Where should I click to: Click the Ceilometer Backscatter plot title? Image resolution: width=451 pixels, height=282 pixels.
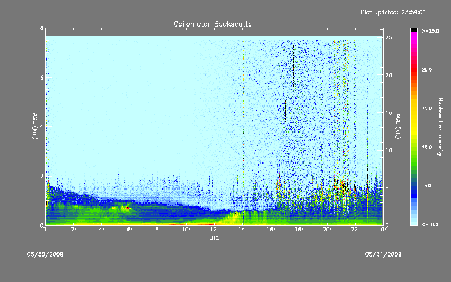click(x=214, y=24)
